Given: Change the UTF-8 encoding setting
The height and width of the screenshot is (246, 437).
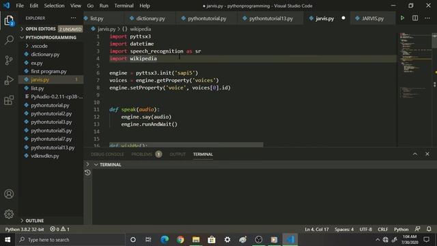Looking at the screenshot, I should pyautogui.click(x=365, y=230).
